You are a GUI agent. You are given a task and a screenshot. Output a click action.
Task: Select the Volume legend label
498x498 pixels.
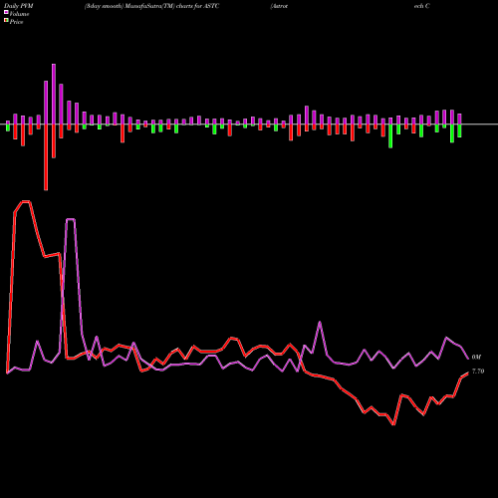[19, 14]
